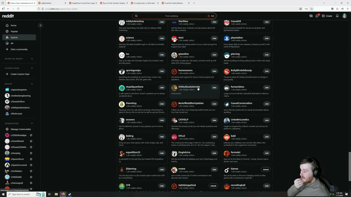The height and width of the screenshot is (197, 351).
Task: Open the Ask button in search bar
Action: click(211, 16)
